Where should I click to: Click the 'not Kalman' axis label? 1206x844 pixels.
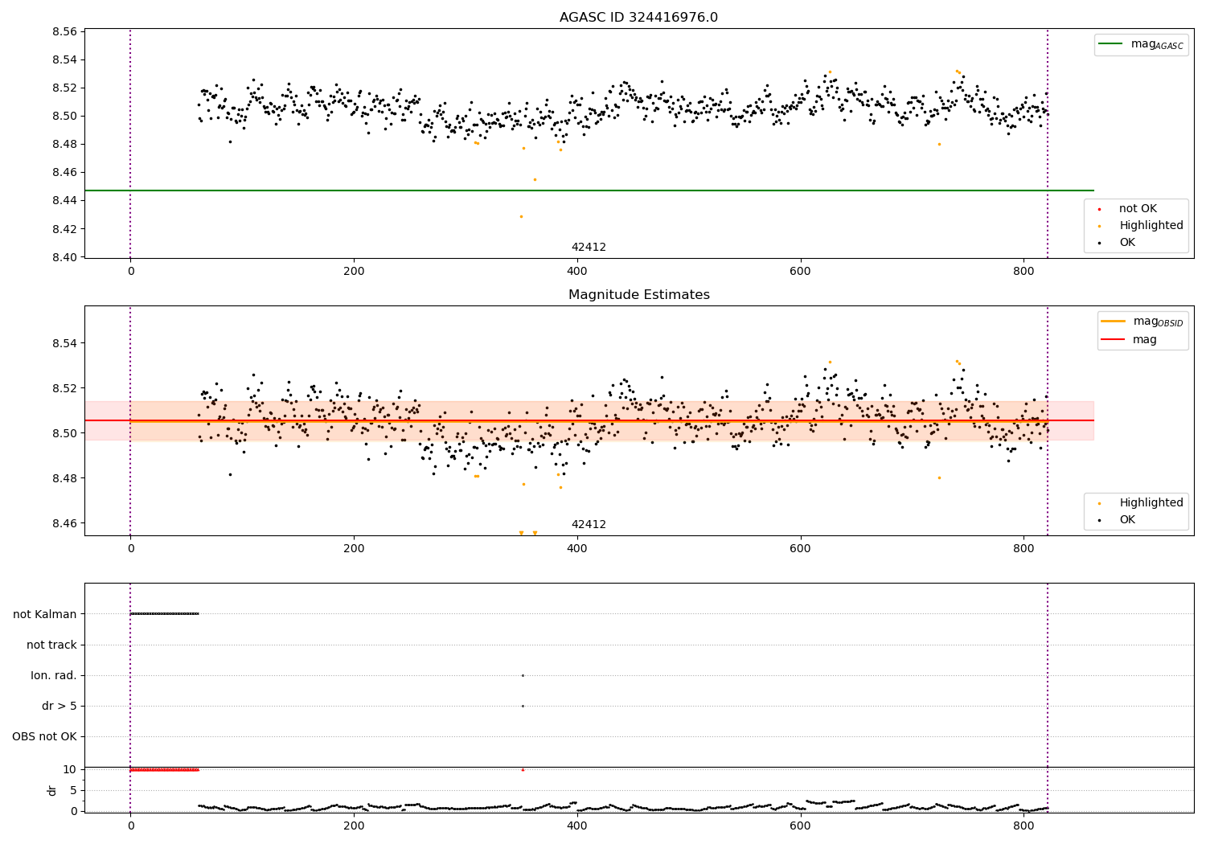[x=45, y=614]
